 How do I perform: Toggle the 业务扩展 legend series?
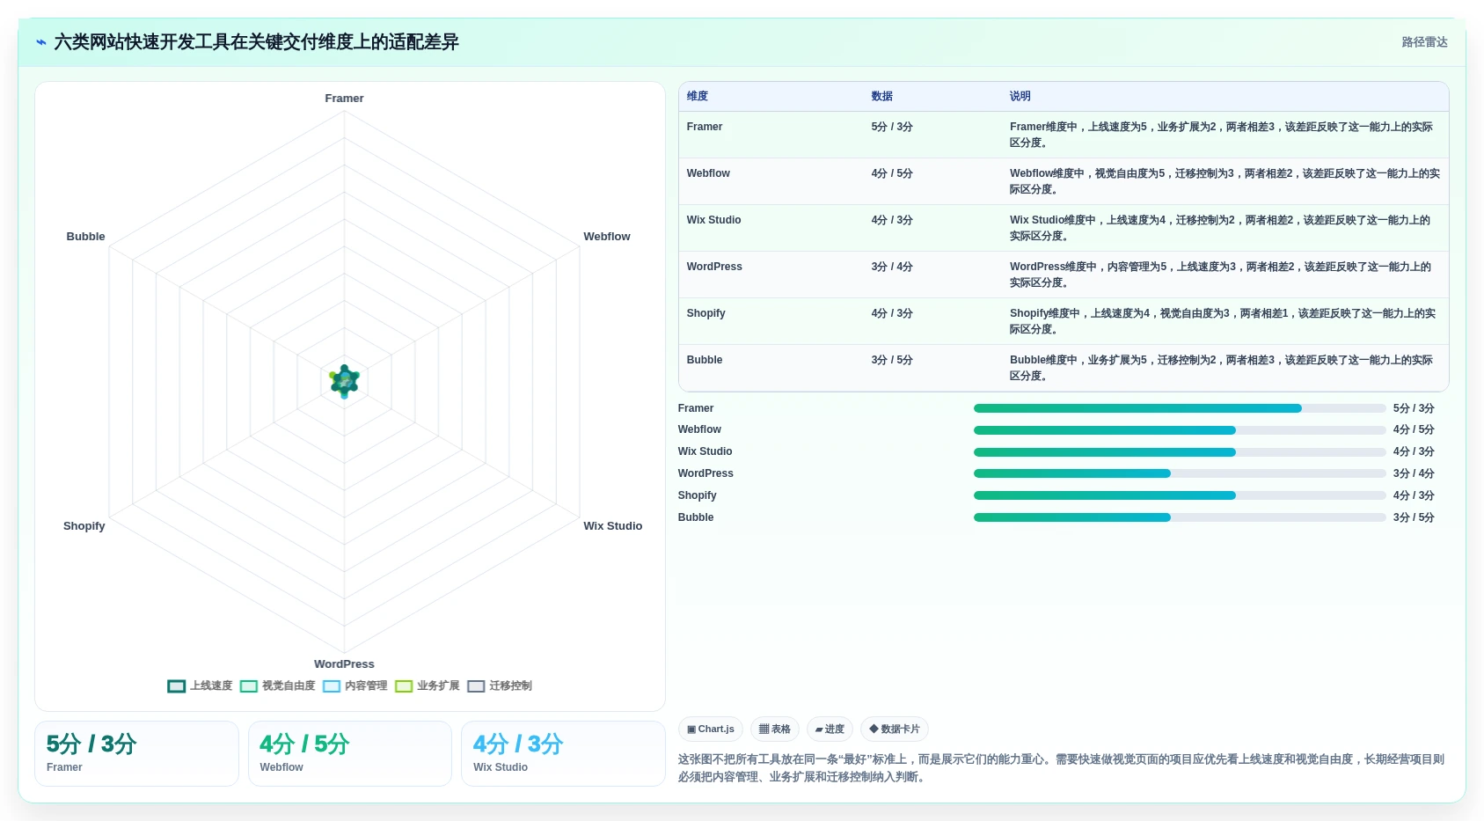[x=427, y=685]
